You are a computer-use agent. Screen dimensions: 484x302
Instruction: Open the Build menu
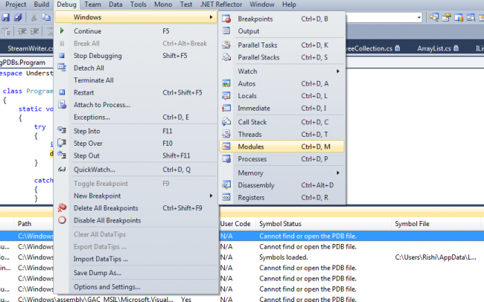click(42, 4)
